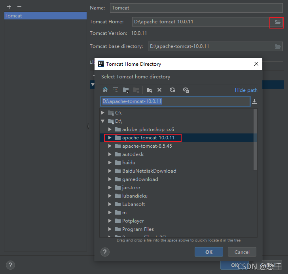This screenshot has width=288, height=274.
Task: Expand the BaiduNetdiskDownload folder arrow
Action: click(110, 171)
